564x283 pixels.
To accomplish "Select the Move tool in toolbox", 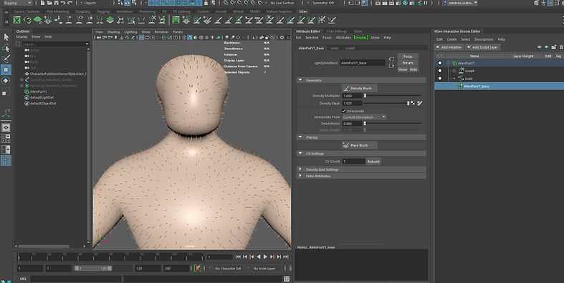I will pyautogui.click(x=6, y=69).
